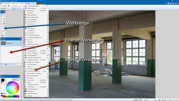Swap primary and secondary colors arrow icon
This screenshot has height=101, width=179.
tap(5, 79)
